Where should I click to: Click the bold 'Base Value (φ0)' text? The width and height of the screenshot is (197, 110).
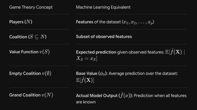point(92,73)
